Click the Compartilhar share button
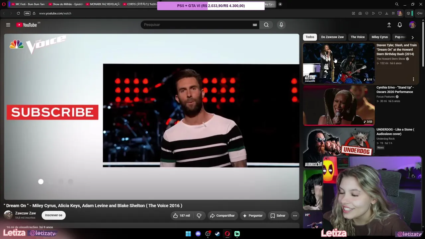Viewport: 425px width, 239px height. 222,216
